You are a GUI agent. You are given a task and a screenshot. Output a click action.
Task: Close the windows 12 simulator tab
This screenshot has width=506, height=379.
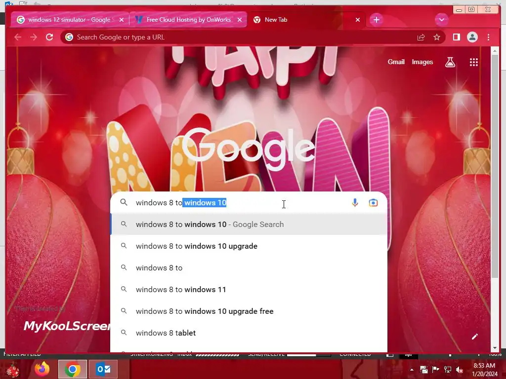tap(122, 20)
